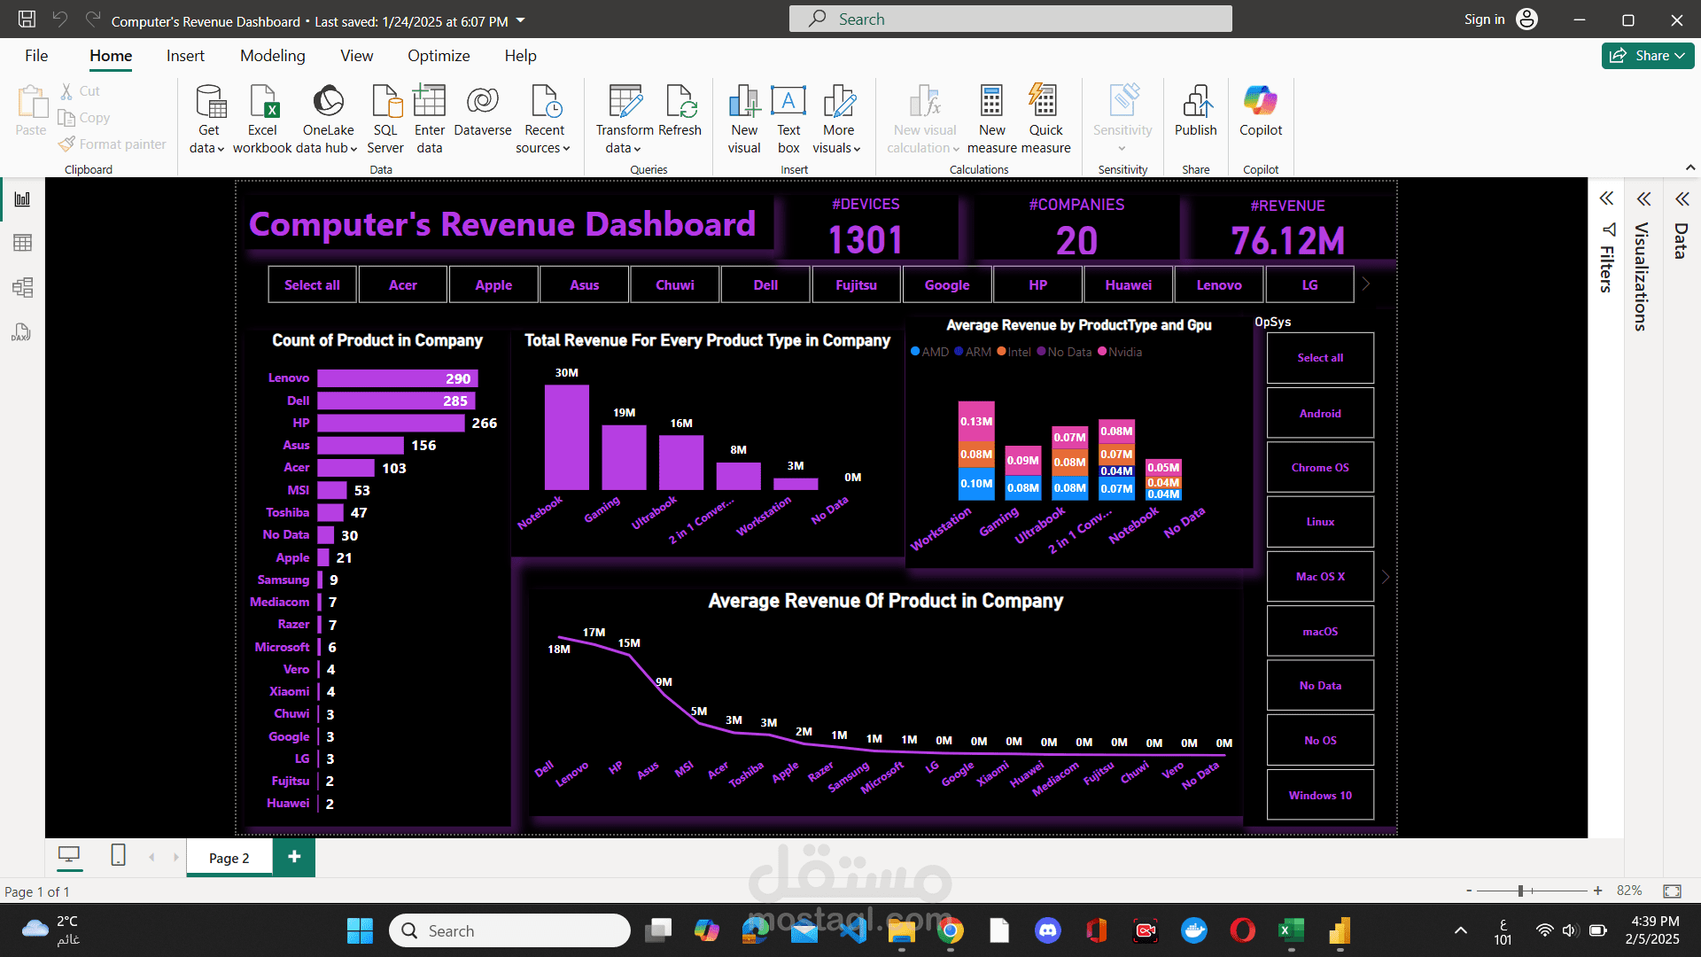Select Chrome OS in OpSys slicer

pyautogui.click(x=1320, y=467)
